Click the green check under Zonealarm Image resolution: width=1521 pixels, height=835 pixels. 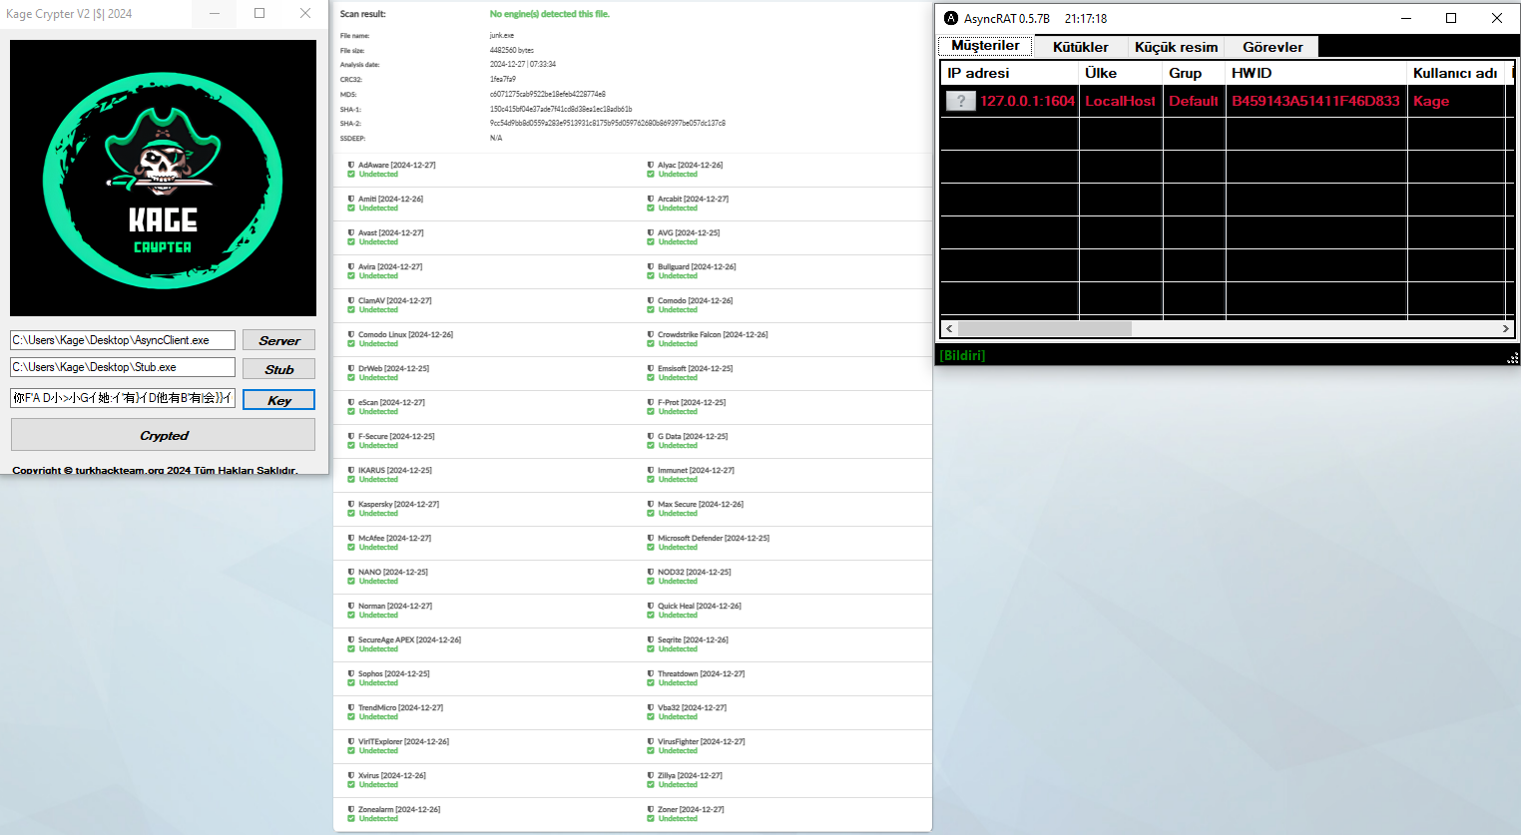click(x=351, y=819)
